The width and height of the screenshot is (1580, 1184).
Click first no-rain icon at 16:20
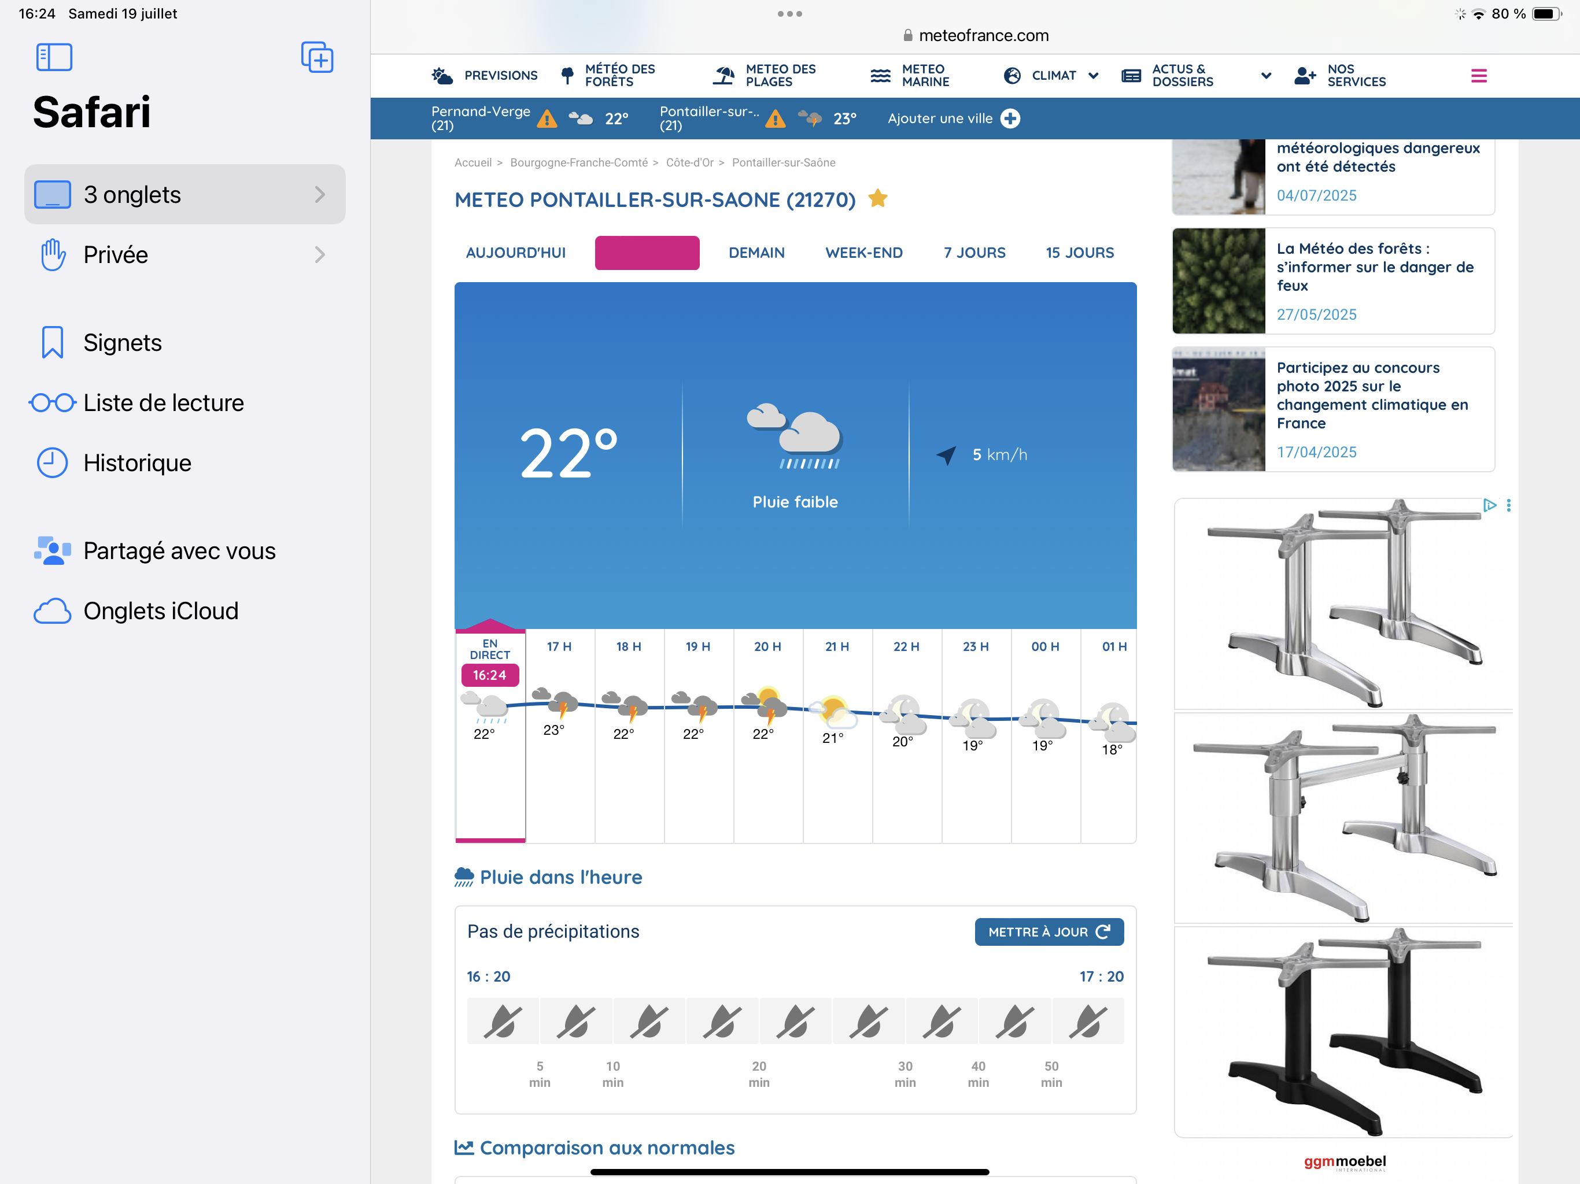(x=503, y=1021)
